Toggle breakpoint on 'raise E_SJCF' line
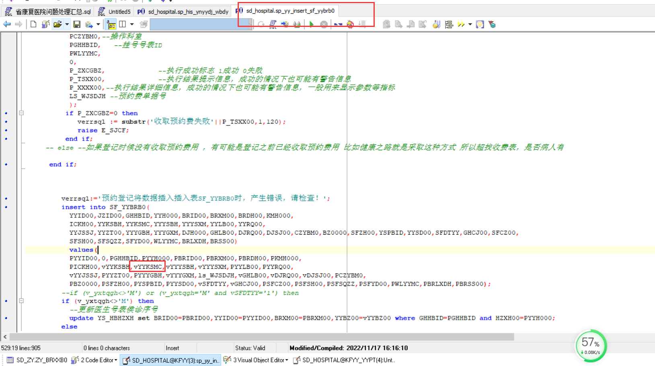The height and width of the screenshot is (366, 655). click(x=6, y=130)
